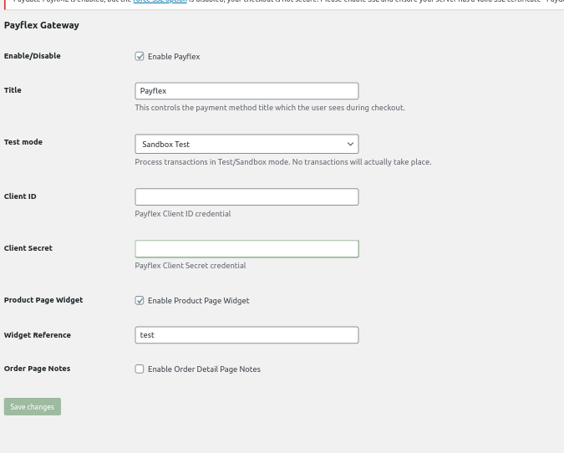Uncheck Enable Product Page Widget
Screen dimensions: 564x453
click(140, 300)
